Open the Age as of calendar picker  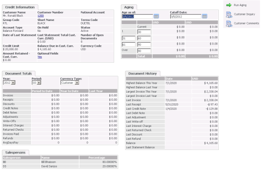[x=156, y=16]
